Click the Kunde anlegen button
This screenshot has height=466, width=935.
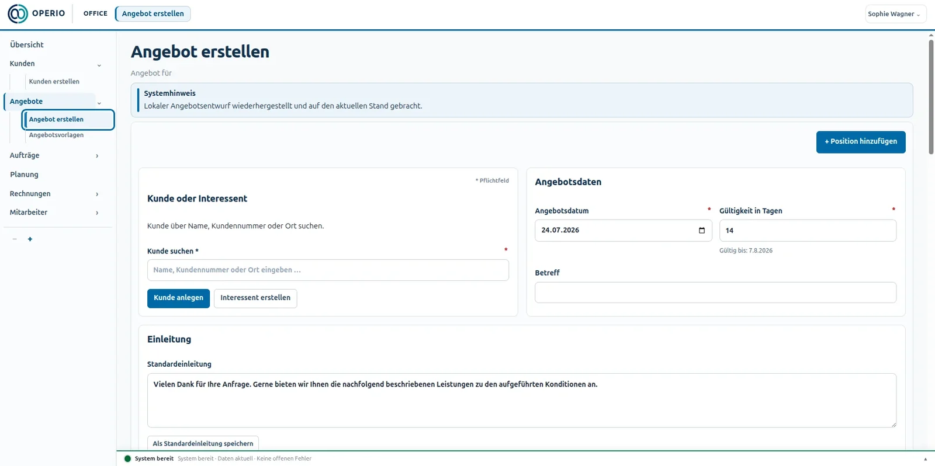(178, 298)
